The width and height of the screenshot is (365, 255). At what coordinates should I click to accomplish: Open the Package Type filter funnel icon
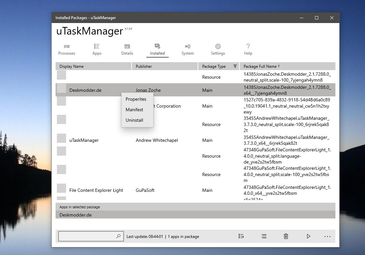235,66
